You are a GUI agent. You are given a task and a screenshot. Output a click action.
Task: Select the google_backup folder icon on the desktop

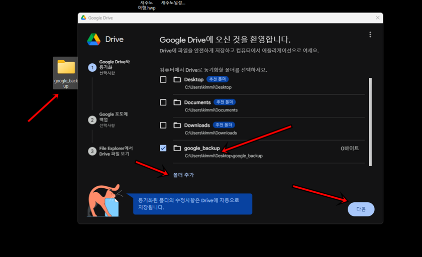click(x=66, y=67)
